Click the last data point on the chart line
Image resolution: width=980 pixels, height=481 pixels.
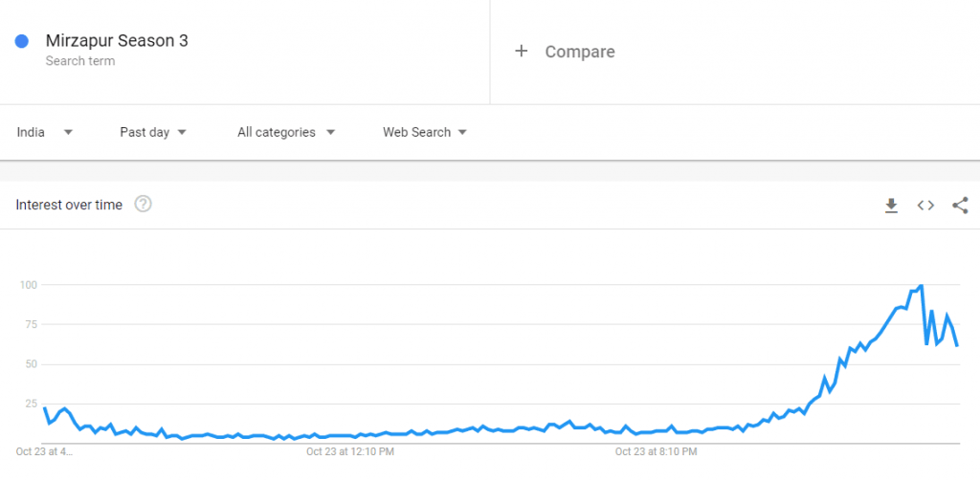(x=957, y=345)
